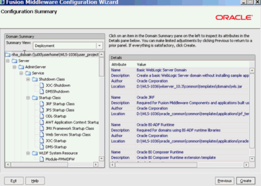Image resolution: width=261 pixels, height=186 pixels.
Task: Click the JOC-Shutdown file icon
Action: tap(42, 85)
